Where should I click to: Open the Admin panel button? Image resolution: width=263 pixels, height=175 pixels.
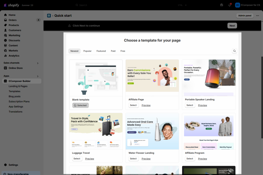245,16
